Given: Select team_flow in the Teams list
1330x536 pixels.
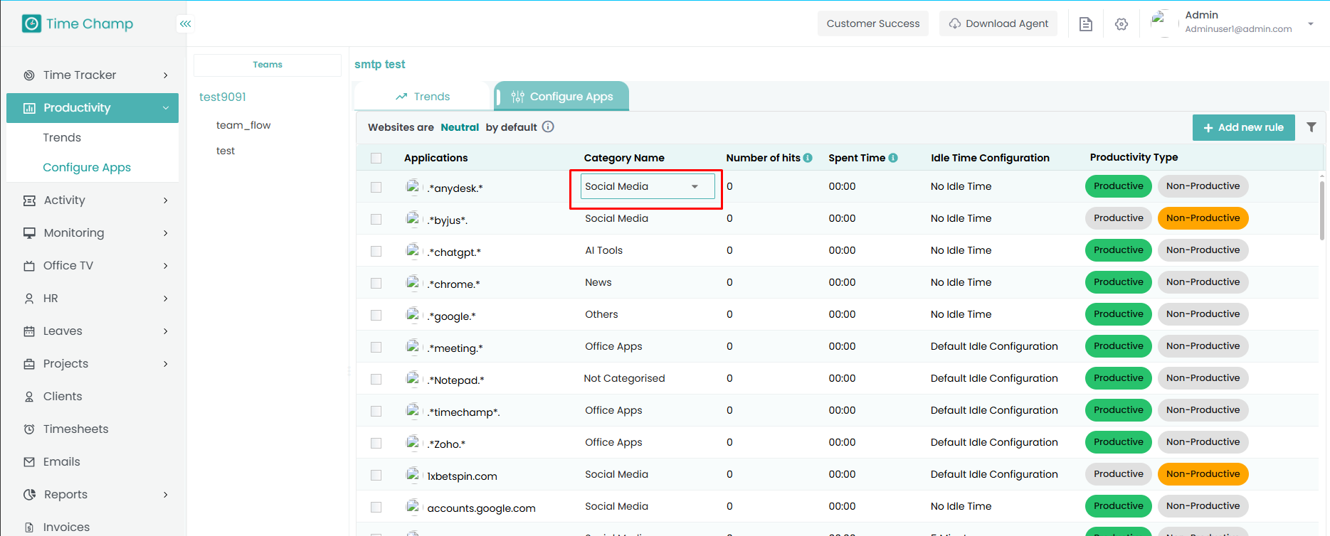Looking at the screenshot, I should pos(243,125).
